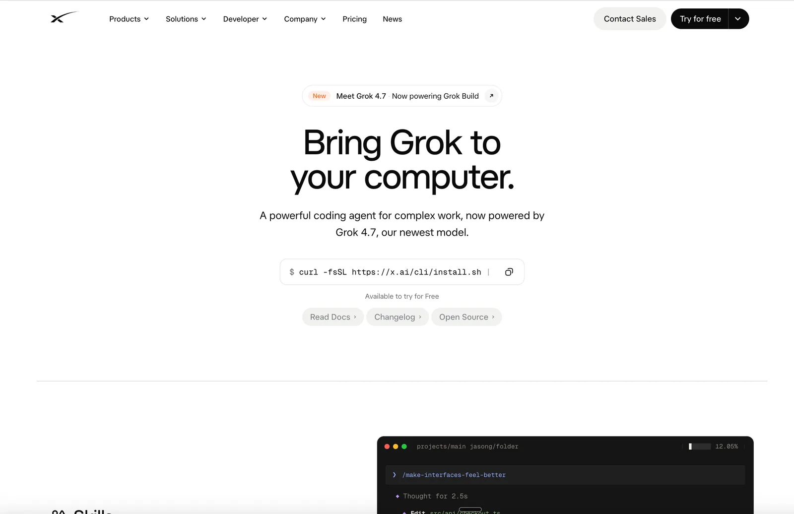Click the orange 'New' badge
This screenshot has height=514, width=794.
(x=319, y=96)
